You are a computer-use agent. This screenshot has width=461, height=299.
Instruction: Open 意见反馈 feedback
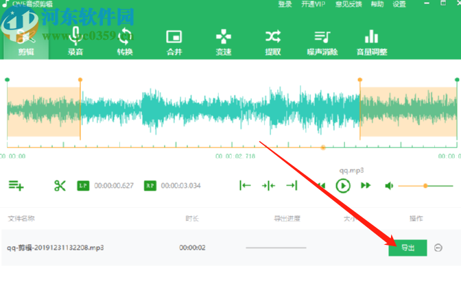pyautogui.click(x=348, y=4)
